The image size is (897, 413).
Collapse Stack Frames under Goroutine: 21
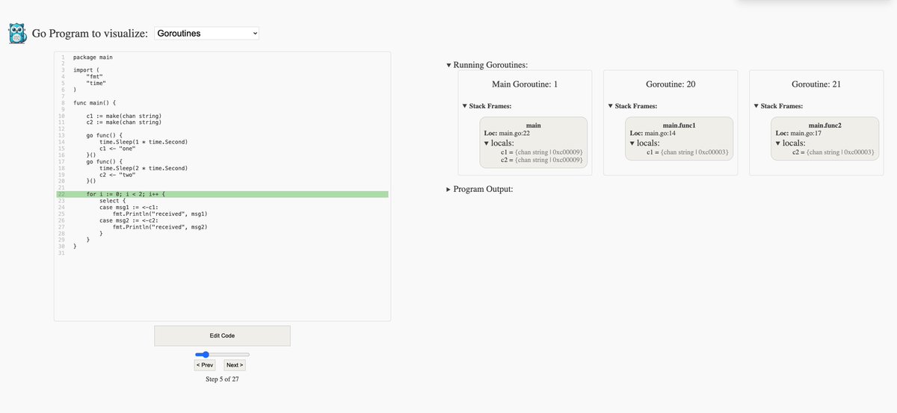pos(778,106)
